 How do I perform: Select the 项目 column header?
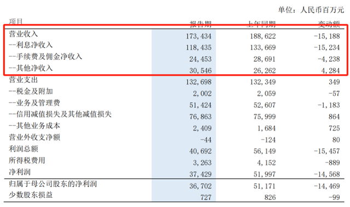[16, 22]
